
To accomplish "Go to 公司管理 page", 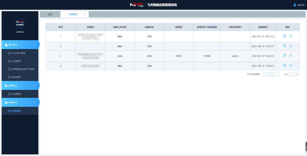I will tap(16, 61).
